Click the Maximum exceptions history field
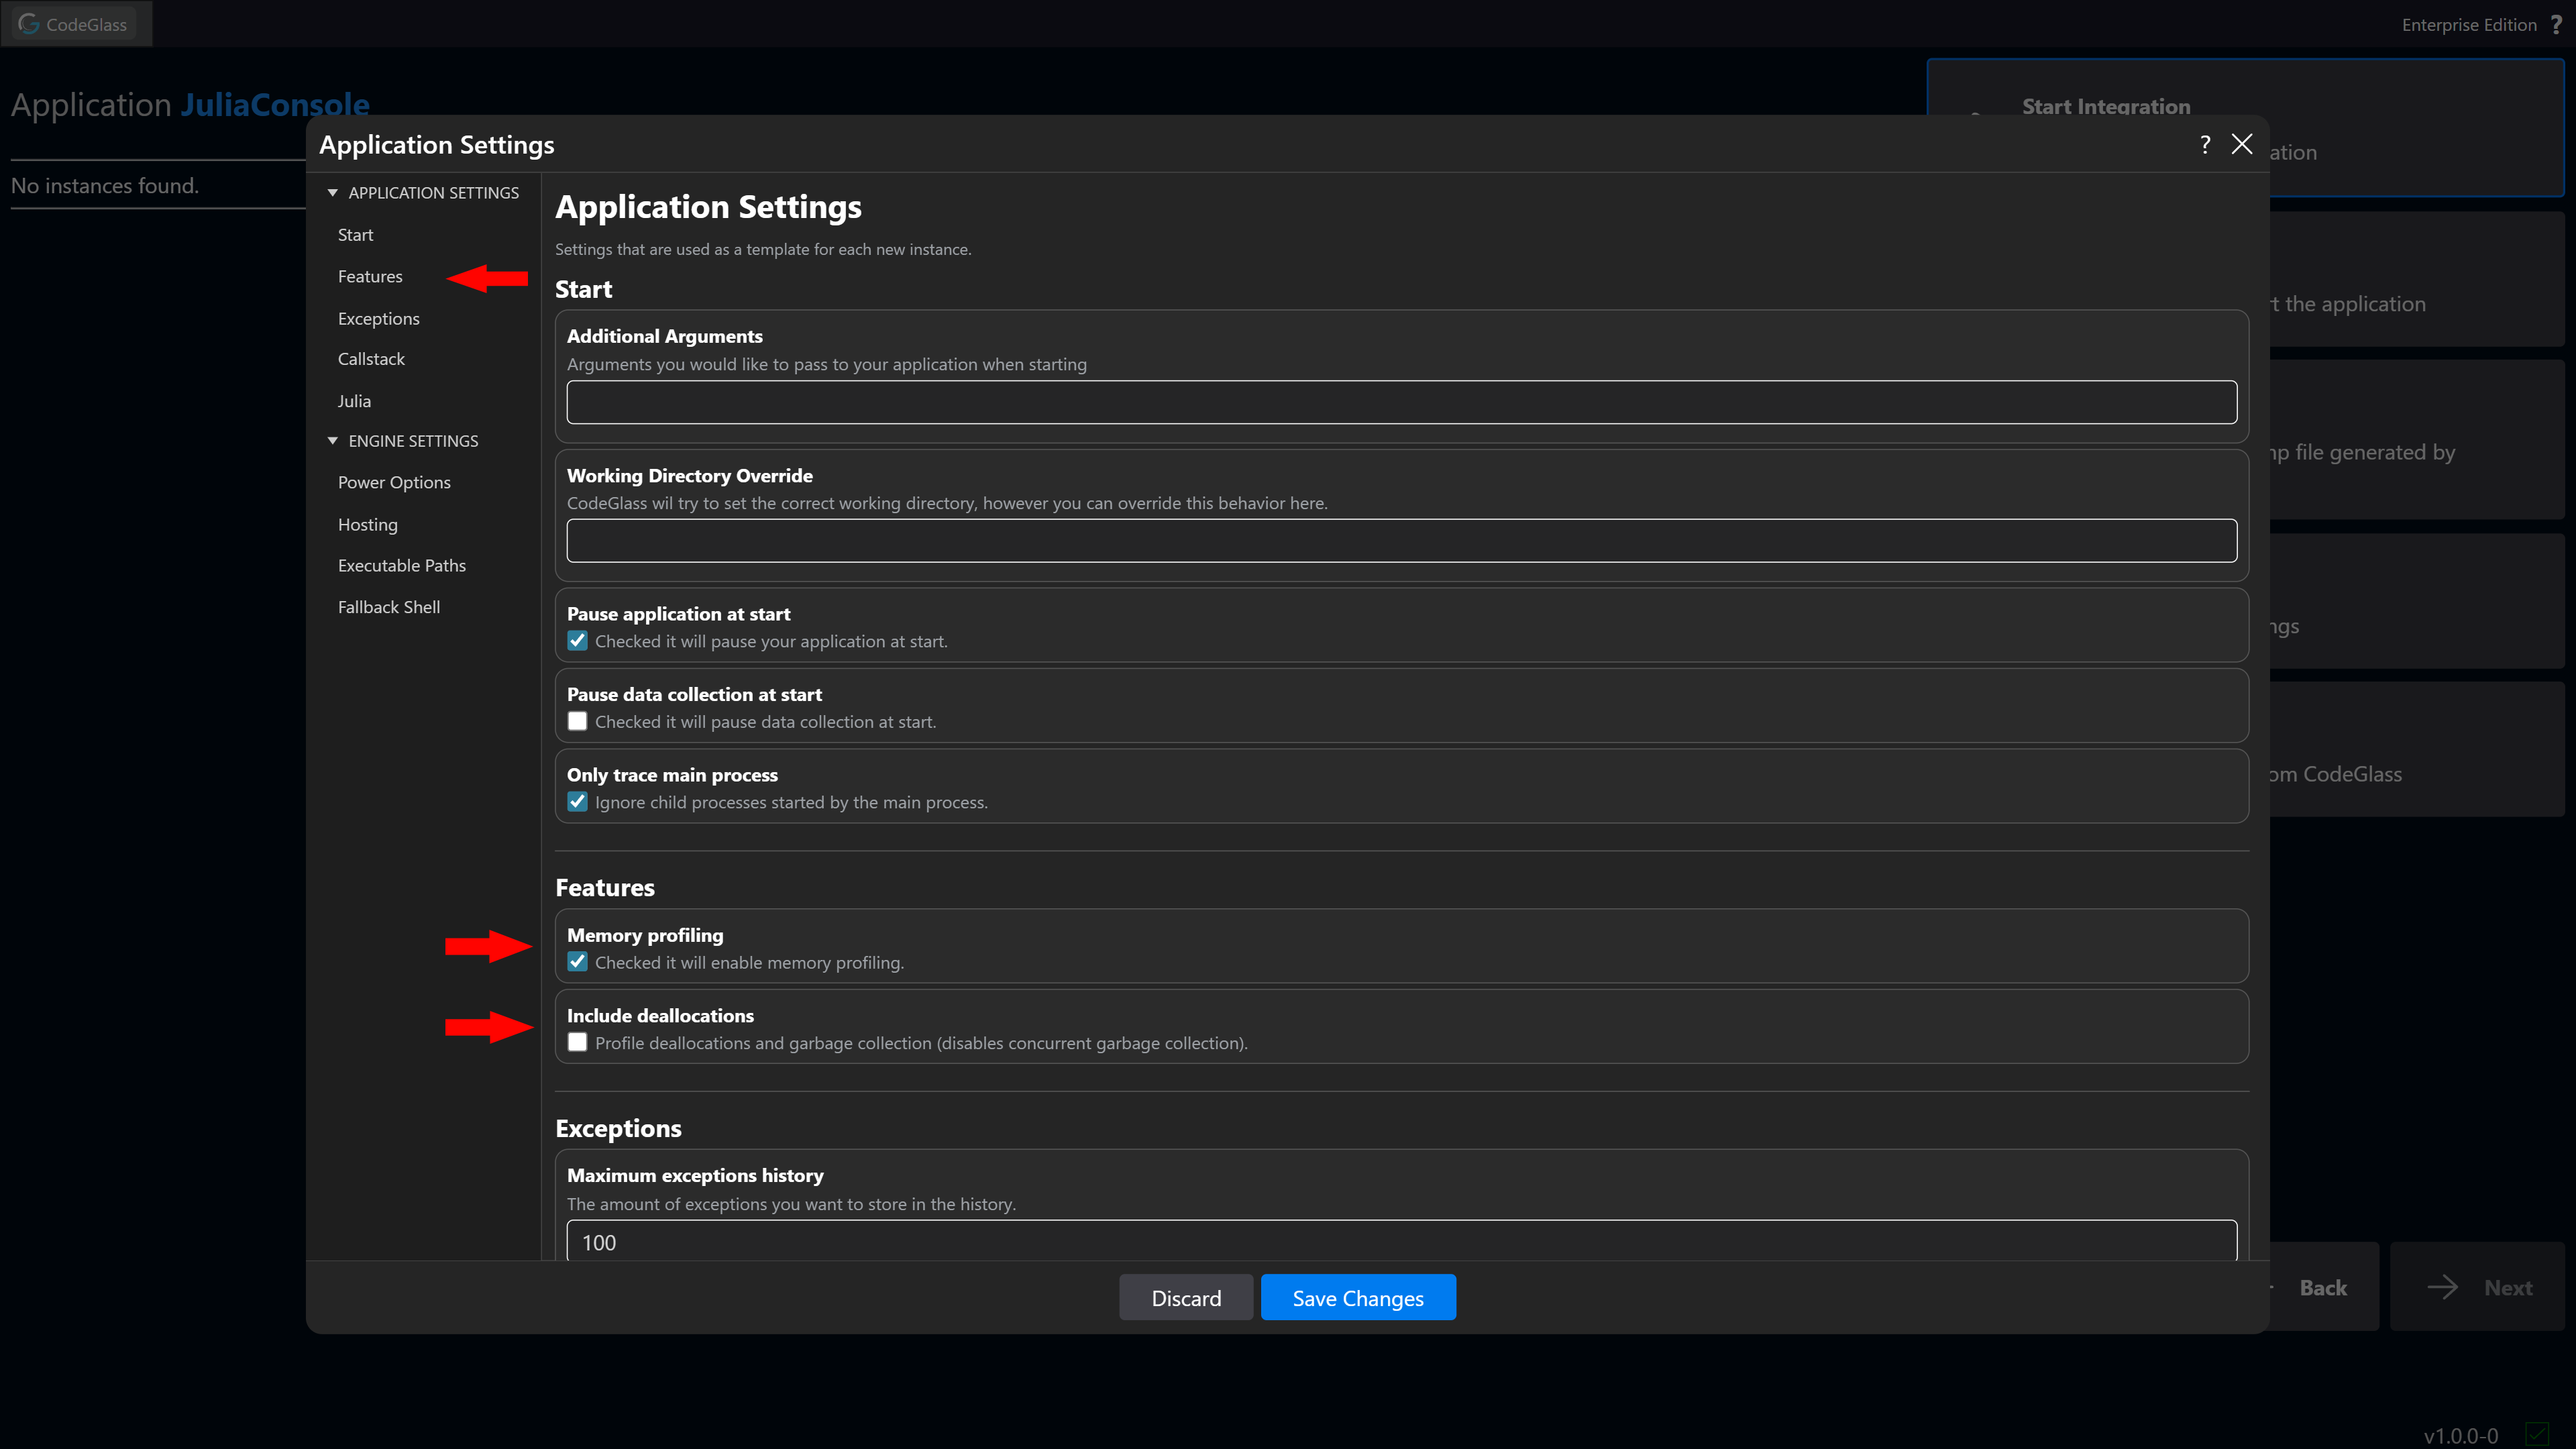This screenshot has width=2576, height=1449. point(1401,1240)
